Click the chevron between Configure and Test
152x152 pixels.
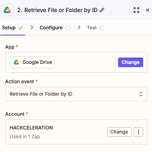point(79,27)
